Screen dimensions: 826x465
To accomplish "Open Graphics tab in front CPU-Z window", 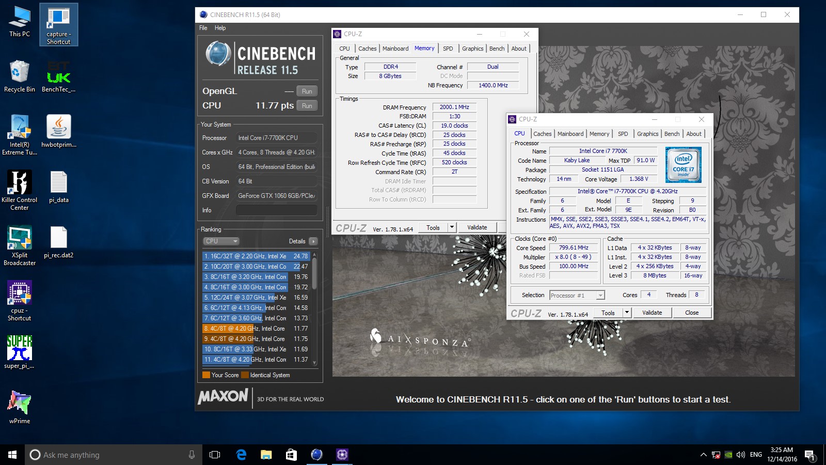I will click(648, 134).
